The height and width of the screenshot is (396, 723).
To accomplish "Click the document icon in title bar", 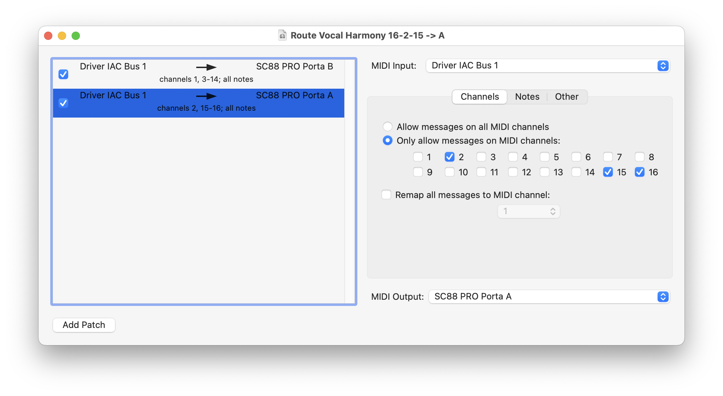I will click(x=282, y=35).
